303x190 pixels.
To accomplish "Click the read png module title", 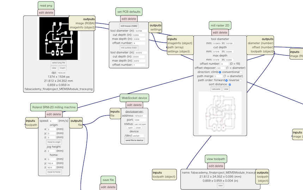I will [x=46, y=6].
